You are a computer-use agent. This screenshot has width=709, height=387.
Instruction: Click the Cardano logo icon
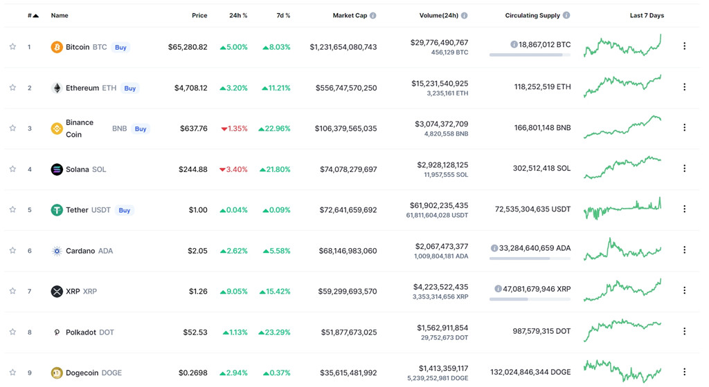(57, 251)
